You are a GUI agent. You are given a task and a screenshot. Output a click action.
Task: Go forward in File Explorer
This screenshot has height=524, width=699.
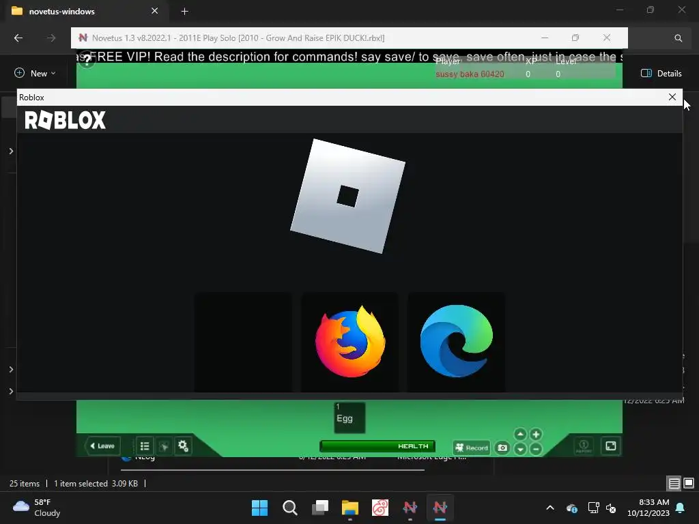(x=51, y=38)
